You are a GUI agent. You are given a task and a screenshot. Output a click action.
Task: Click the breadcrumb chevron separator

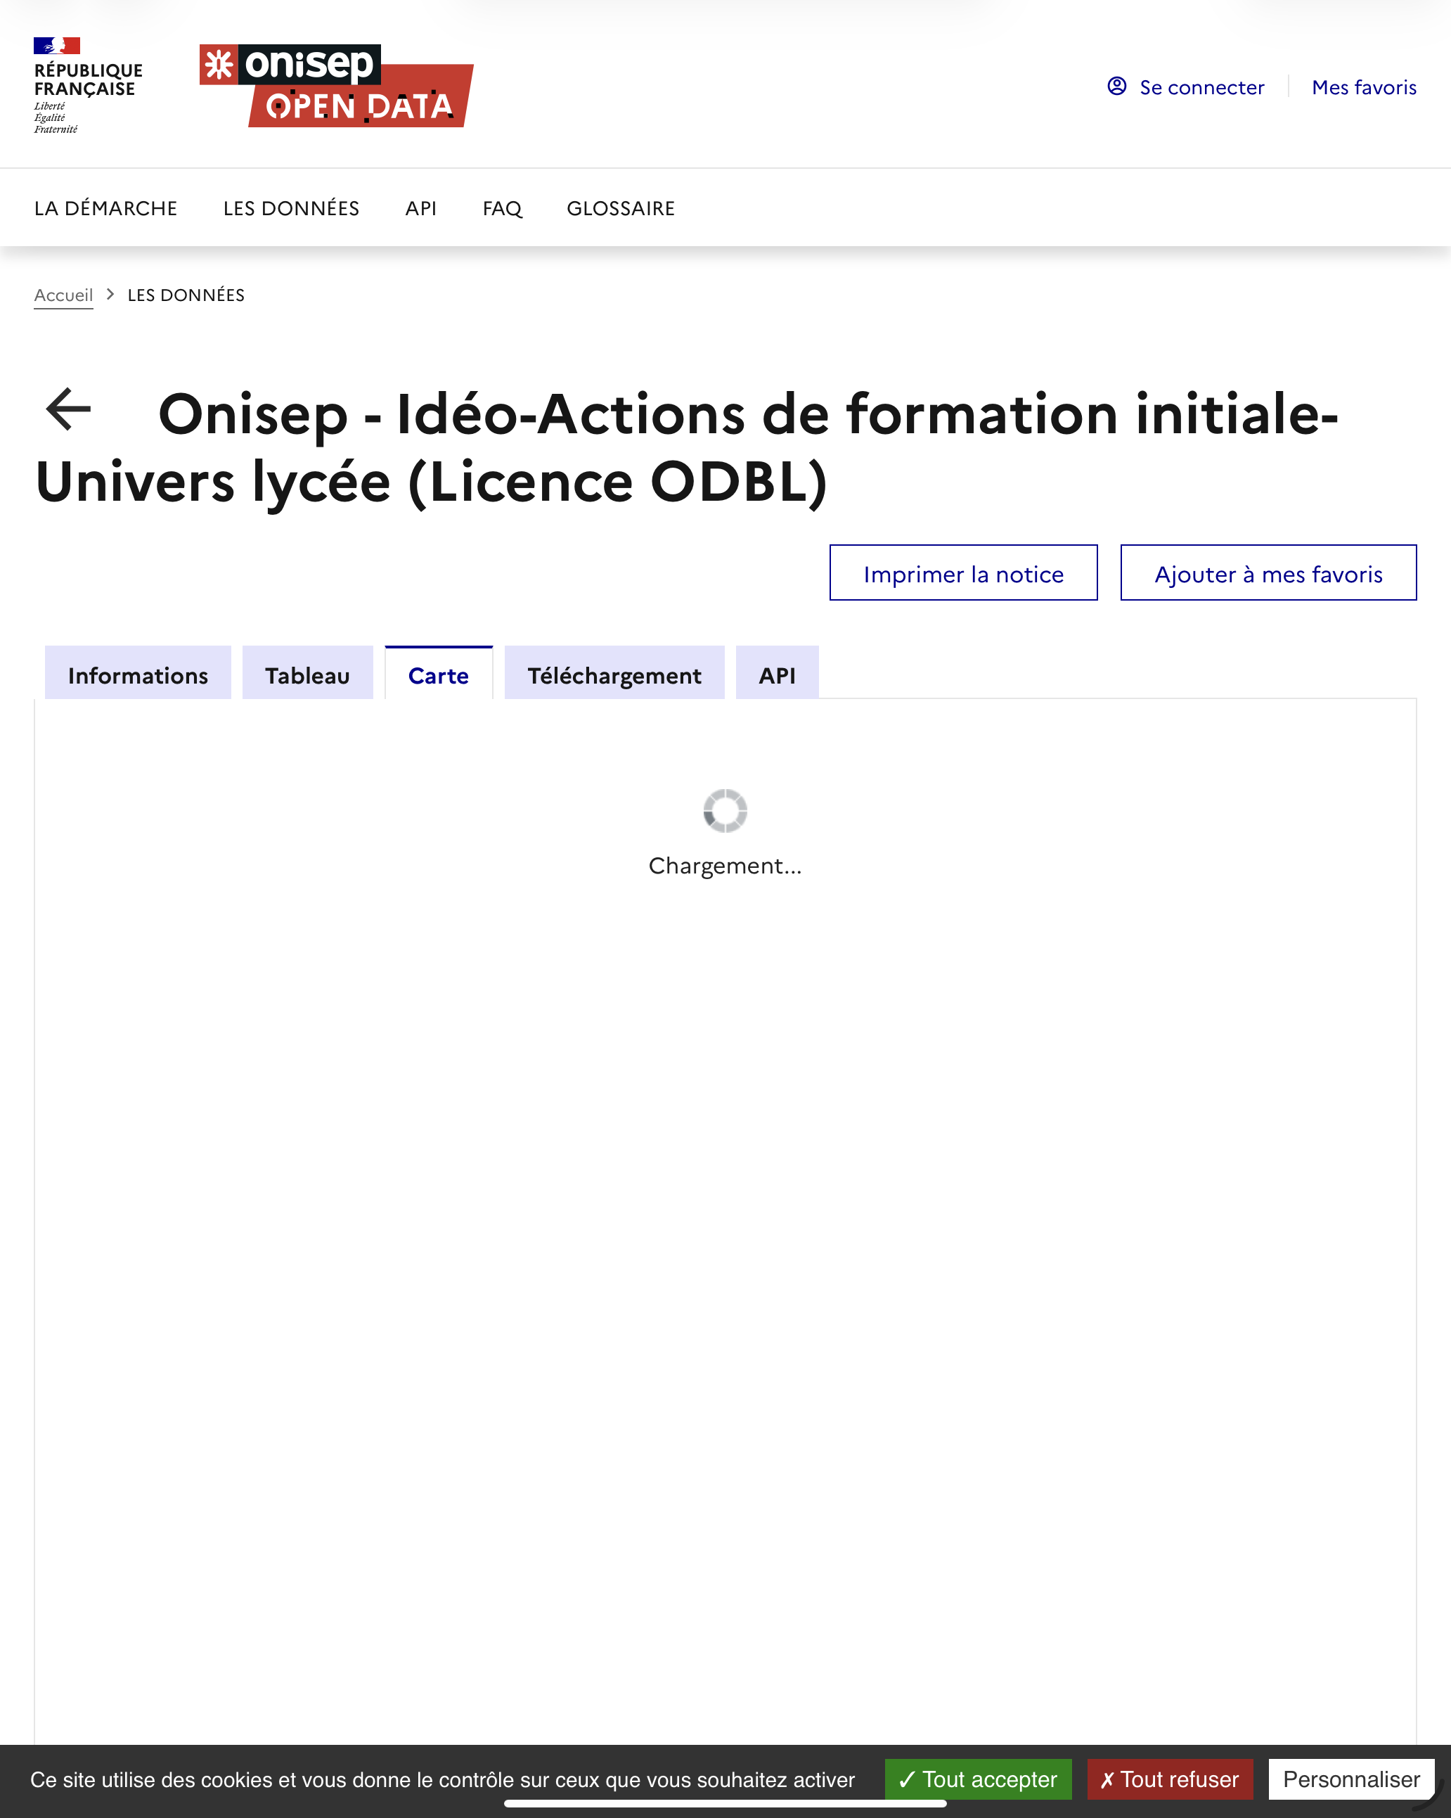110,294
